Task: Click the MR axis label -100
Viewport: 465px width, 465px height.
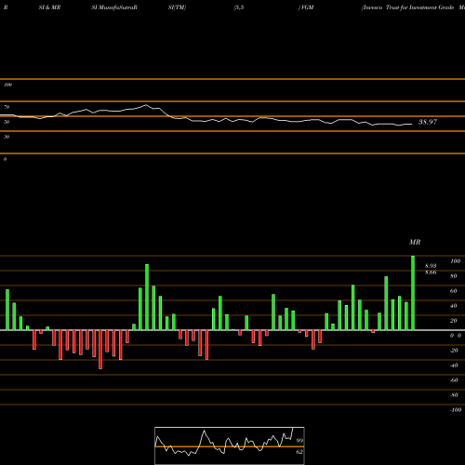Action: click(456, 410)
